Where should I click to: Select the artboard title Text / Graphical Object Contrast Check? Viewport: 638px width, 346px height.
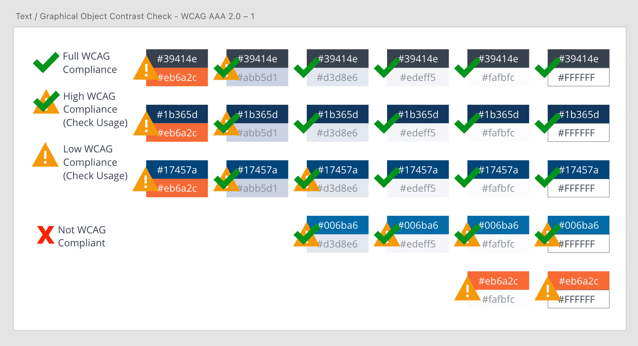(135, 16)
